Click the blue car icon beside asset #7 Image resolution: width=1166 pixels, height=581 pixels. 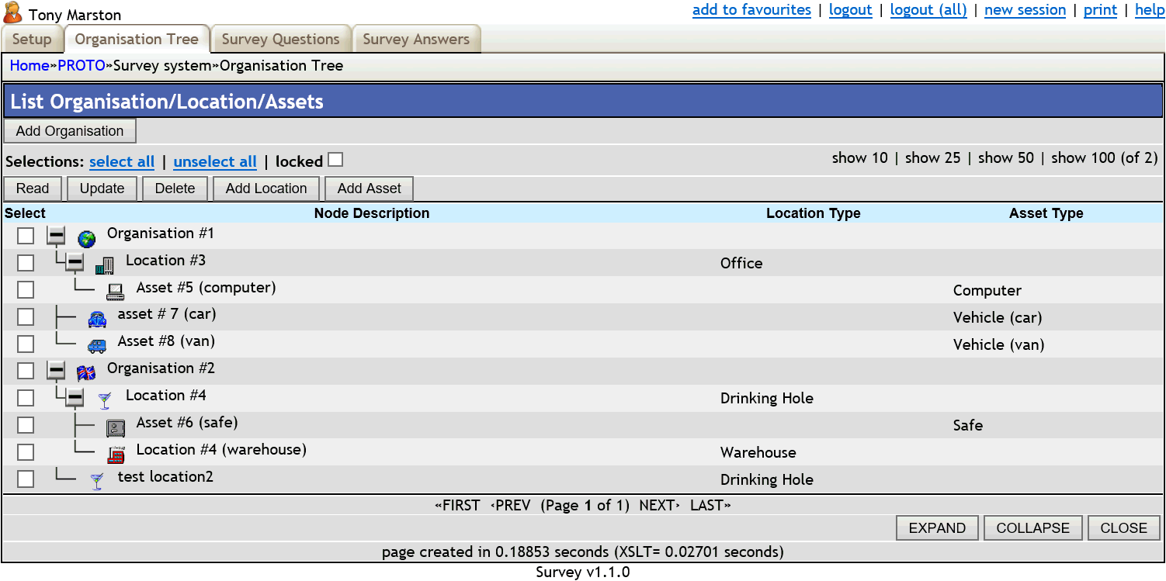click(96, 317)
